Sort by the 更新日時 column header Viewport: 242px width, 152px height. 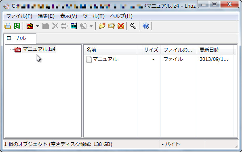pos(215,50)
